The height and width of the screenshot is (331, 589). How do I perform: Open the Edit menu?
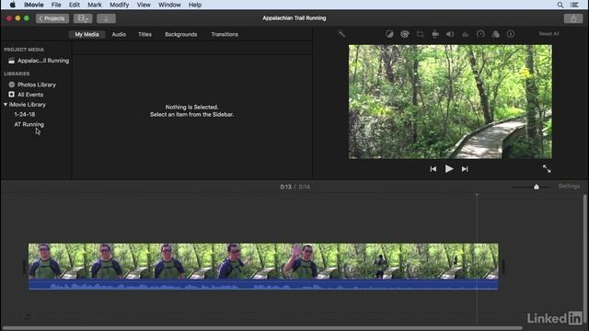(x=75, y=5)
